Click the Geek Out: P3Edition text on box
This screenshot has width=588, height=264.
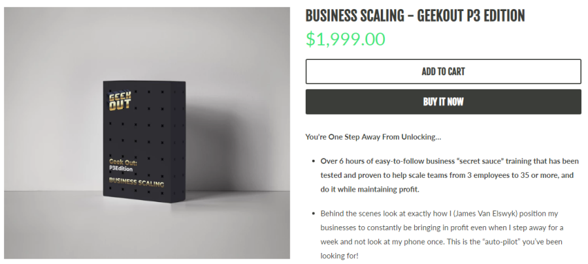point(123,164)
